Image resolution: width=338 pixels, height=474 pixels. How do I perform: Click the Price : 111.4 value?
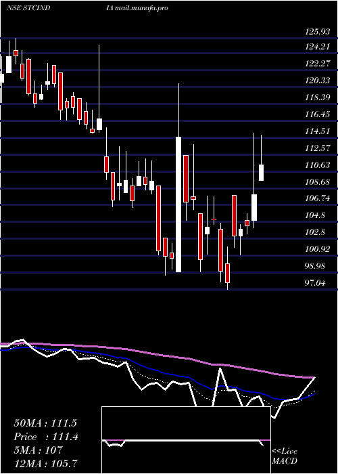point(46,437)
